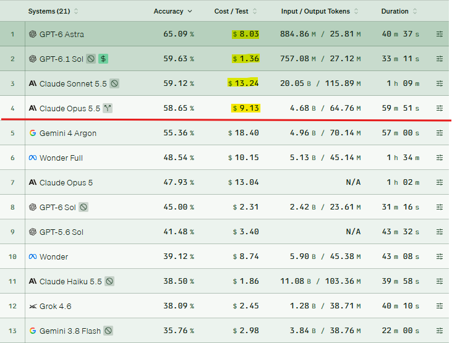Image resolution: width=452 pixels, height=343 pixels.
Task: Click the OpenAI logo beside GPT-6 Astra
Action: pos(33,34)
